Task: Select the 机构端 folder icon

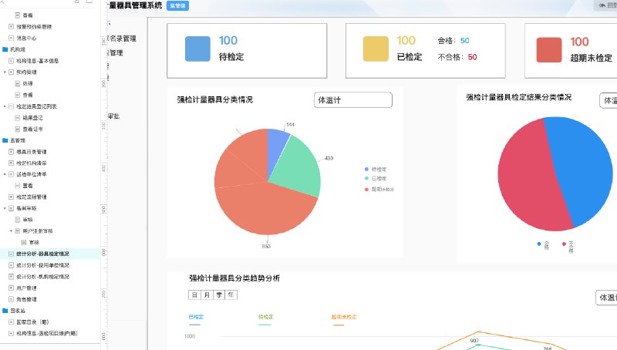Action: [5, 49]
